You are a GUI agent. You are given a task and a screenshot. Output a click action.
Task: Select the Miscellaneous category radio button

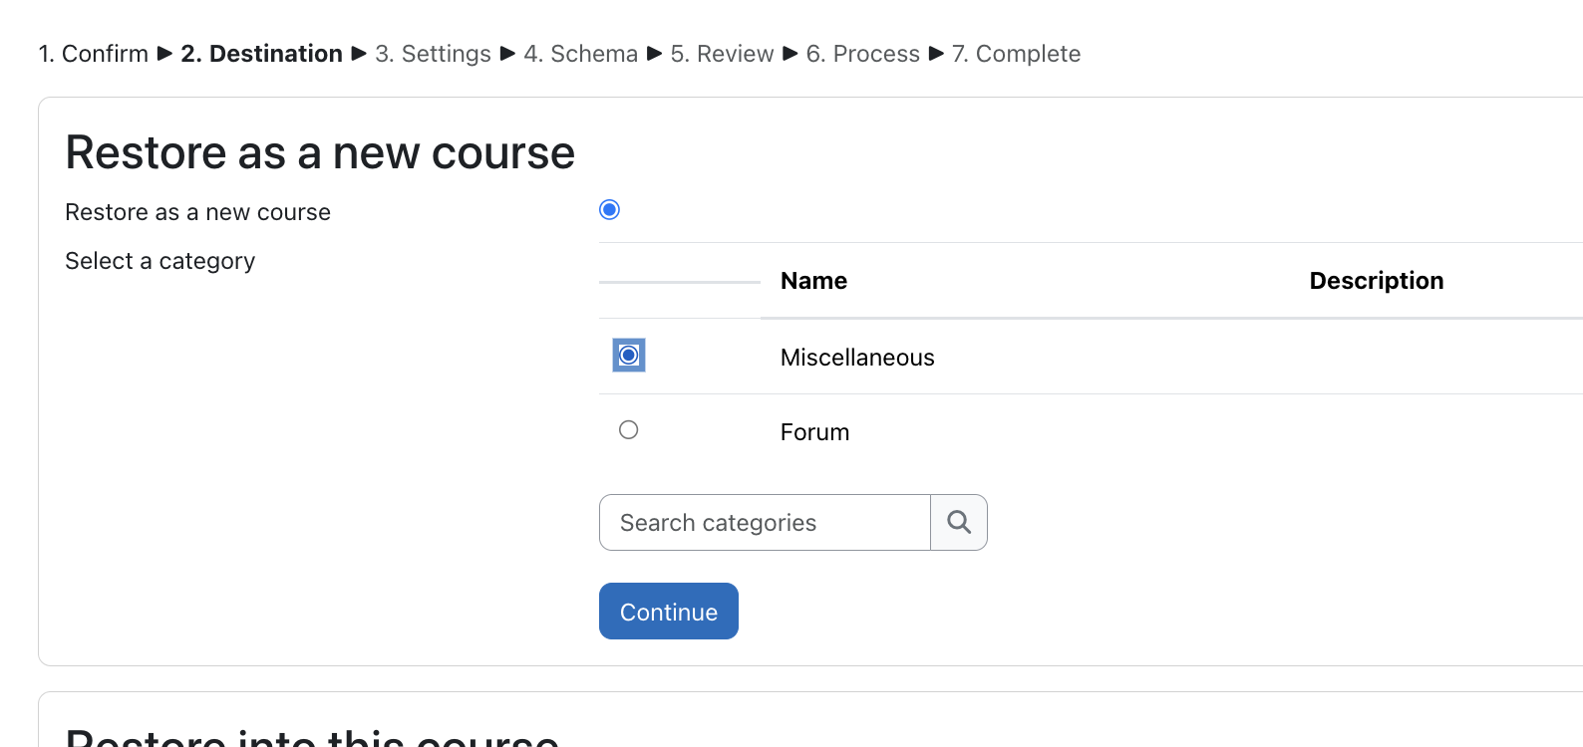pos(629,356)
